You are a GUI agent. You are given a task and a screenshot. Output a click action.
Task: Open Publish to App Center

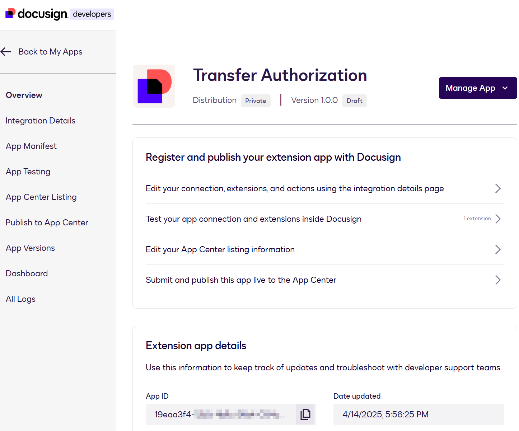47,222
